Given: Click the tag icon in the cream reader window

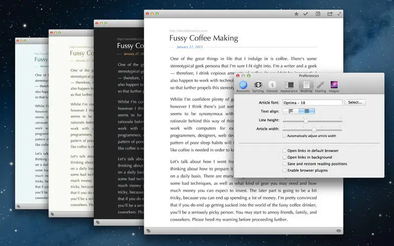Looking at the screenshot, I should click(x=52, y=214).
